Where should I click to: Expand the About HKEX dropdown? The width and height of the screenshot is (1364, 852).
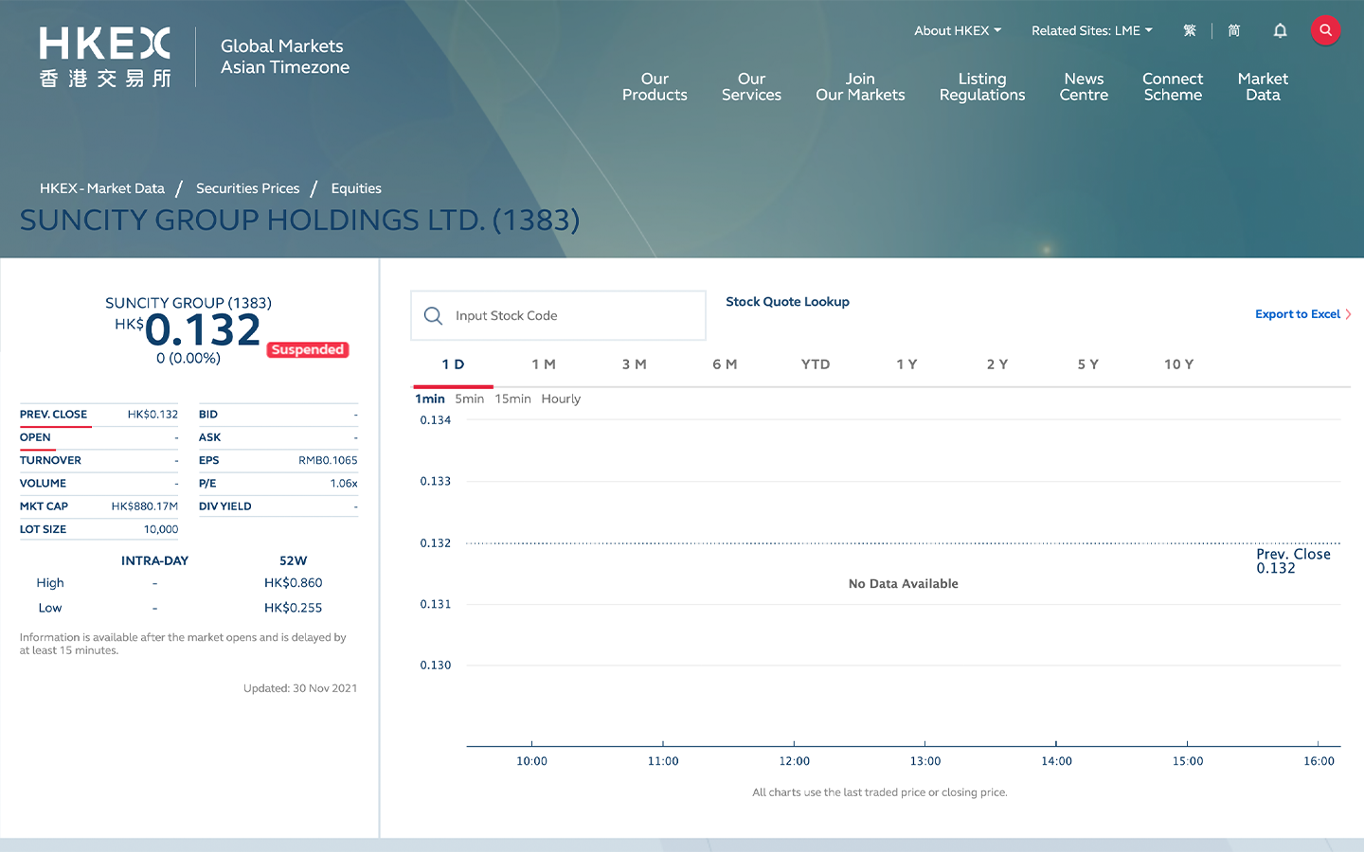958,30
